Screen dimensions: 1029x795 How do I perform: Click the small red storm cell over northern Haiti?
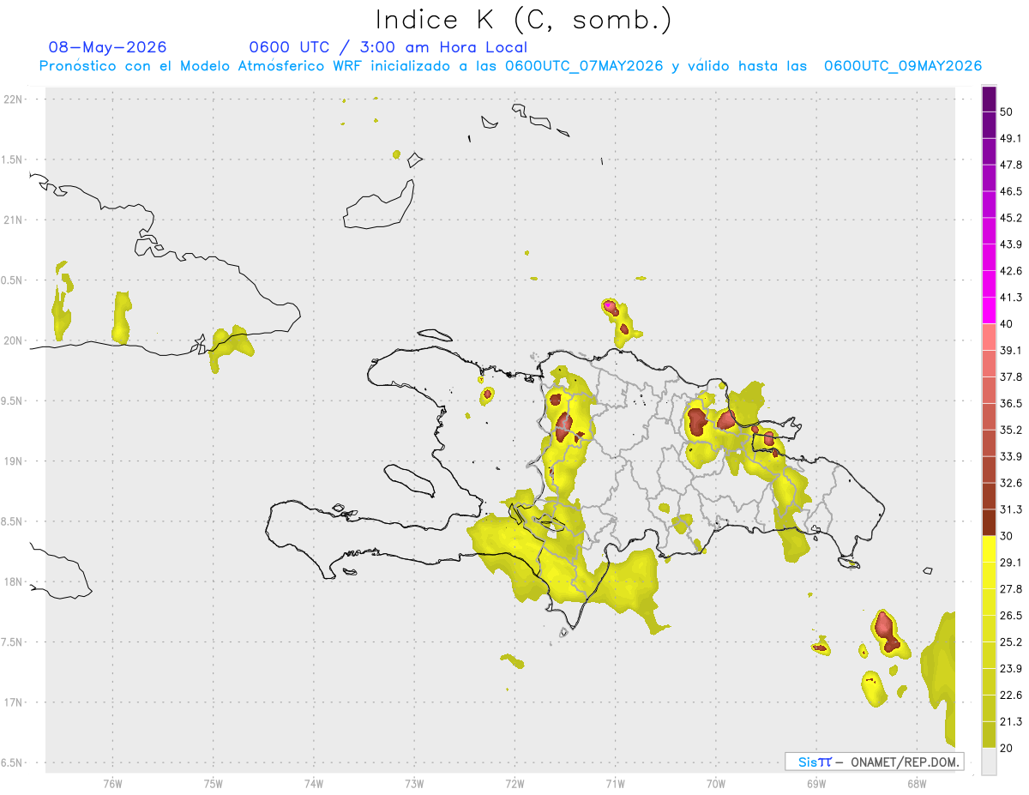pos(487,394)
